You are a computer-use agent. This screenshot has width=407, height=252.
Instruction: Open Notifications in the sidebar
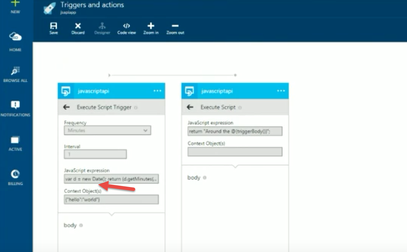pos(15,105)
